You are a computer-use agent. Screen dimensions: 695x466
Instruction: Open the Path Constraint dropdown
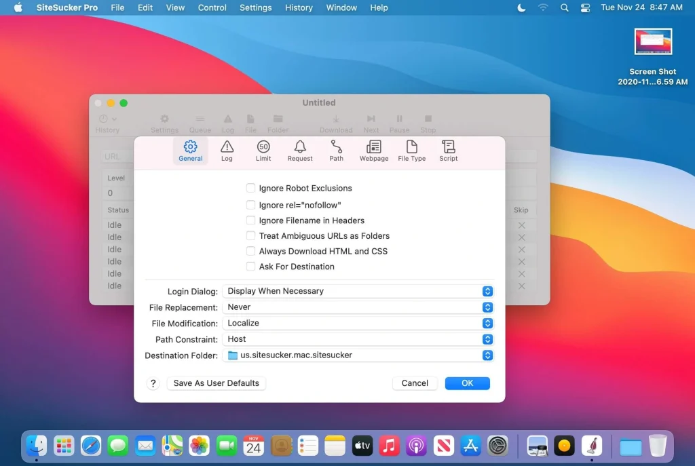coord(487,339)
